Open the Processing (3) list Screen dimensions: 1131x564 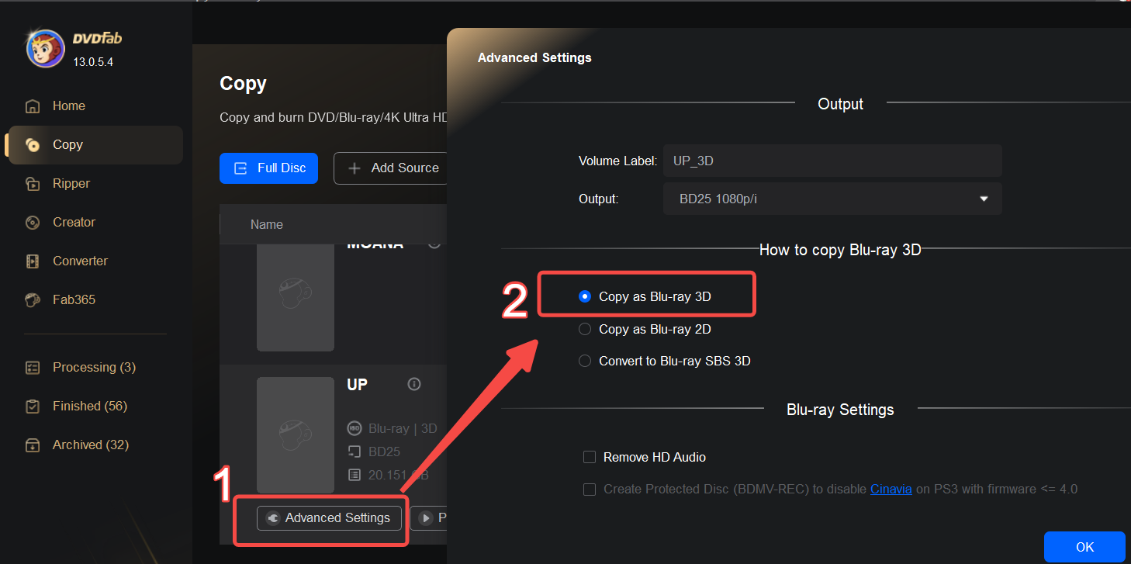tap(94, 367)
